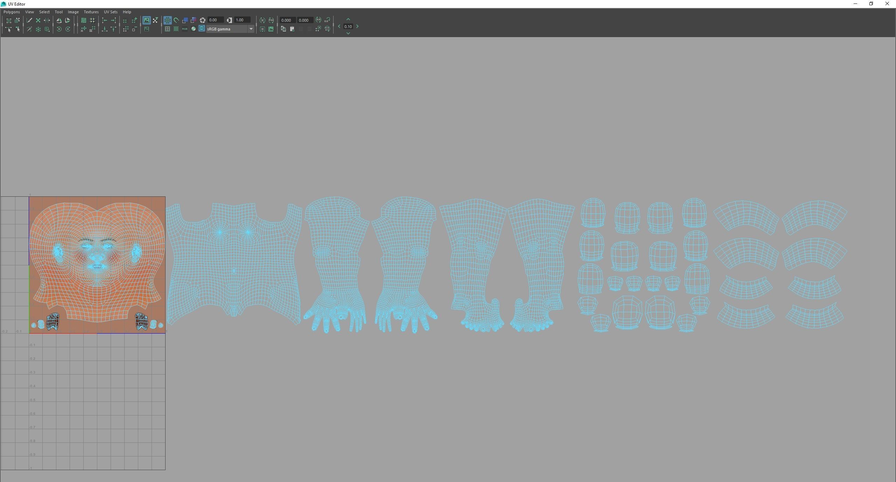The image size is (896, 482).
Task: Click the Flip UVs horizontally icon
Action: coord(59,20)
